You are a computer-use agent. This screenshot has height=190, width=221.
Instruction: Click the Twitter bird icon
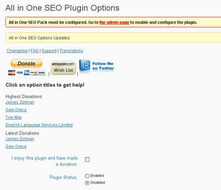pyautogui.click(x=84, y=65)
